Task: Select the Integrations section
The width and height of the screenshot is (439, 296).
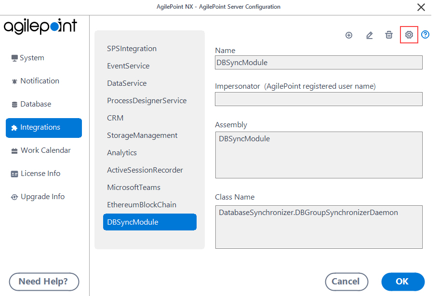Action: point(44,128)
